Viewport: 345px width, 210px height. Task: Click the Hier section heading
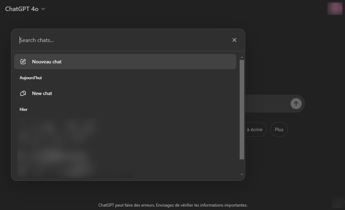[x=23, y=109]
